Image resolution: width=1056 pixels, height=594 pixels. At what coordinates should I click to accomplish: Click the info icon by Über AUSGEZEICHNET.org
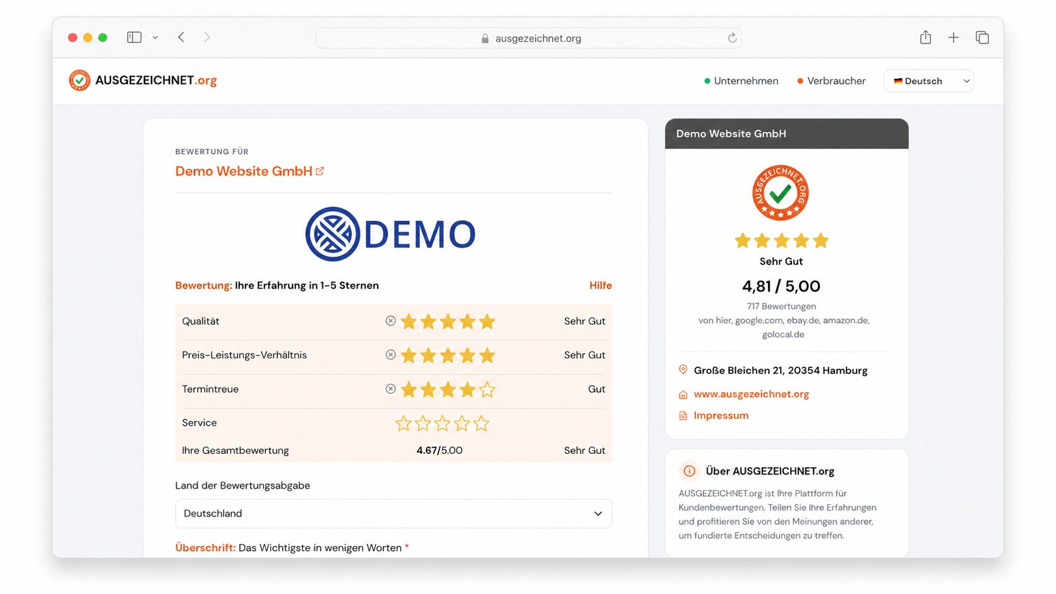(689, 471)
